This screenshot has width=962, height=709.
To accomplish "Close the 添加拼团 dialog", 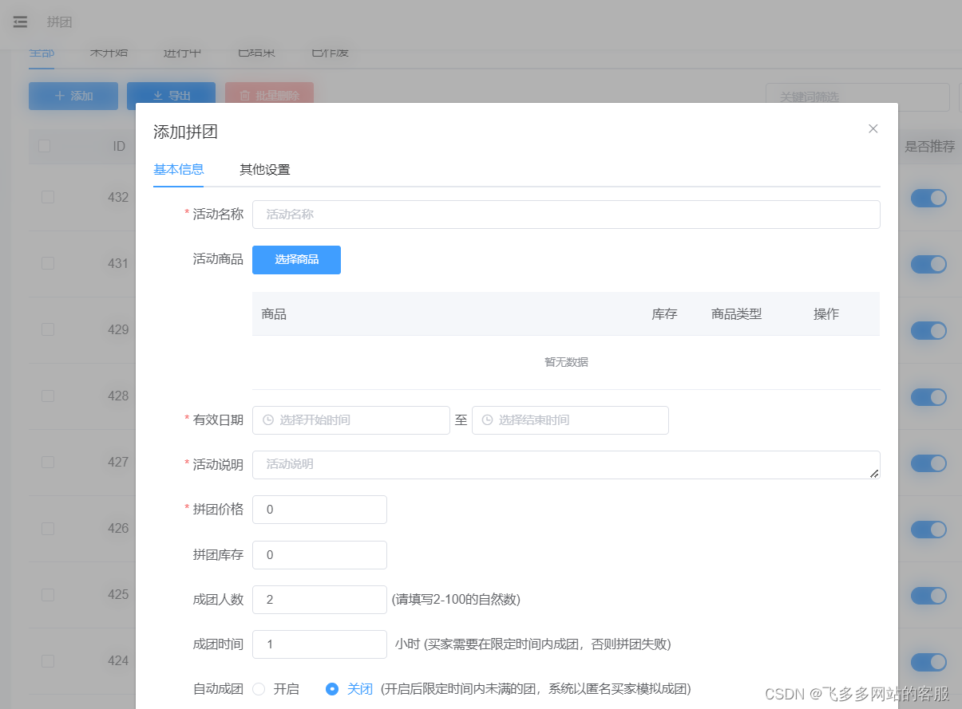I will pos(873,128).
